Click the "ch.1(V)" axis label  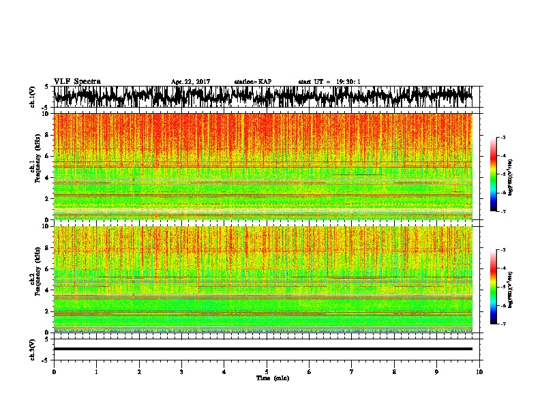[x=32, y=97]
